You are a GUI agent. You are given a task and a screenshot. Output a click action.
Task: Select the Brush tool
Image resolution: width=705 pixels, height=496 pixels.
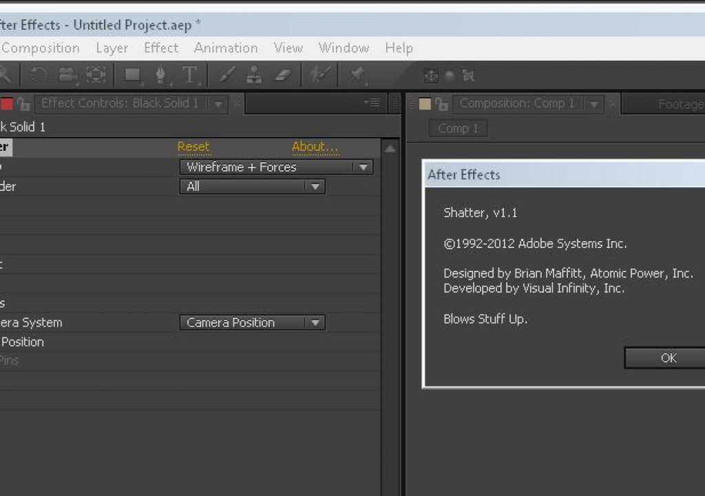(227, 74)
